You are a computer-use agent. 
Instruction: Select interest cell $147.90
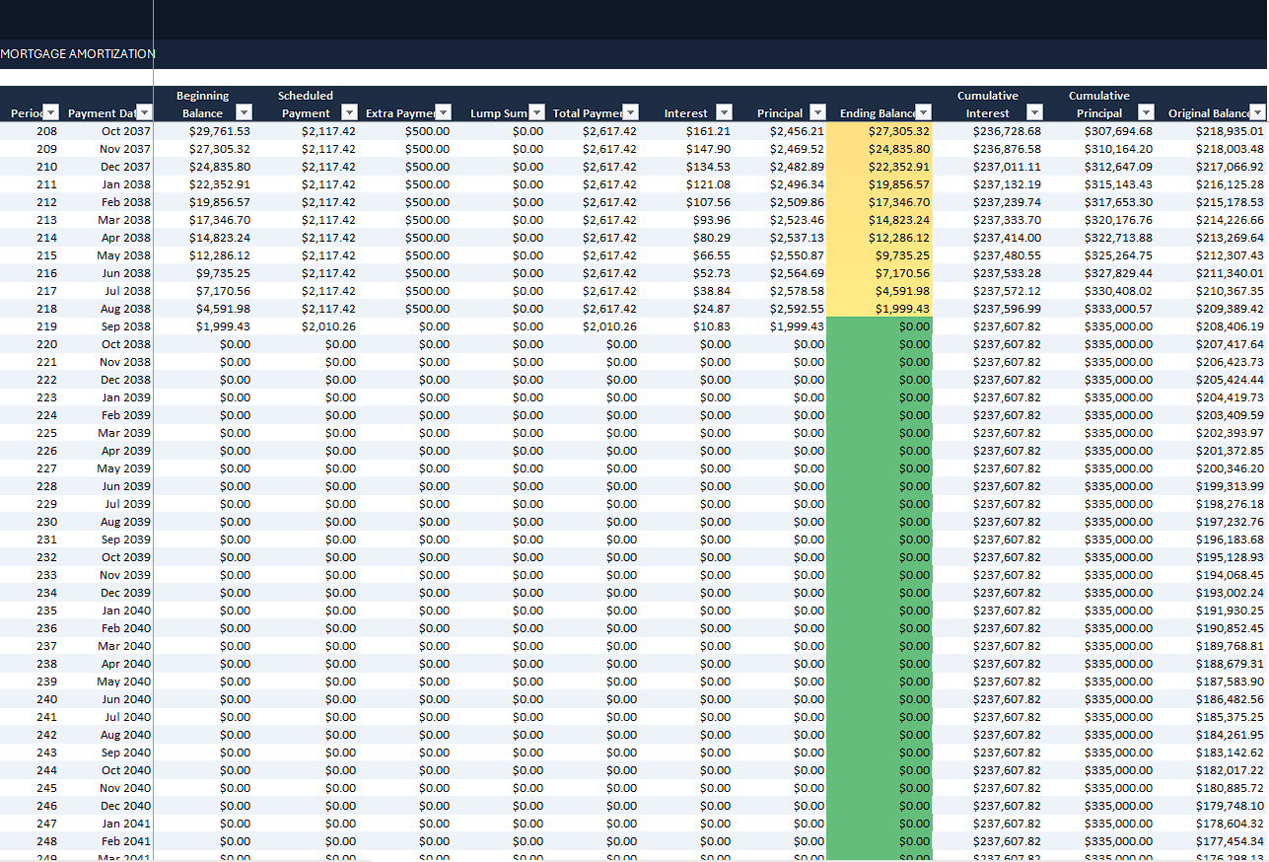pos(709,149)
